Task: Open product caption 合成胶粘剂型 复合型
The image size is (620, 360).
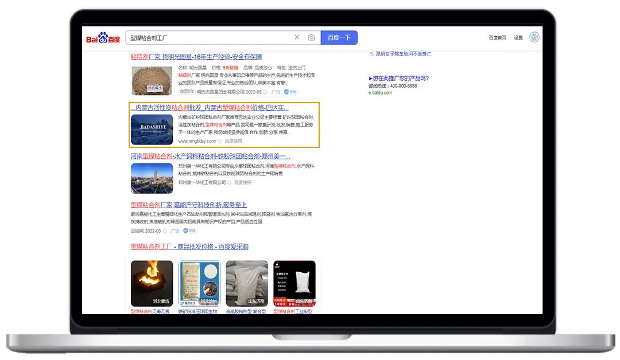Action: point(246,311)
